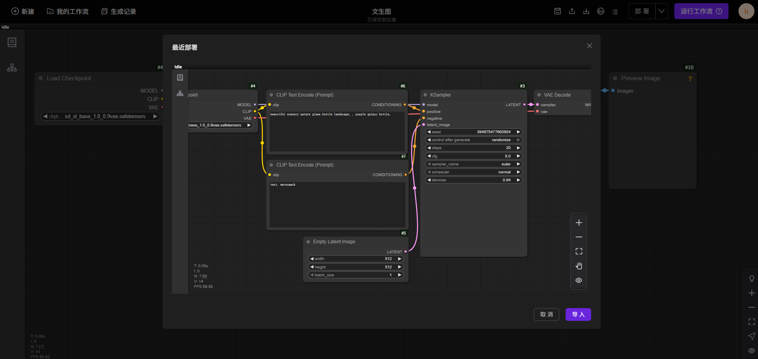
Task: Open 生成记录 menu
Action: 119,12
